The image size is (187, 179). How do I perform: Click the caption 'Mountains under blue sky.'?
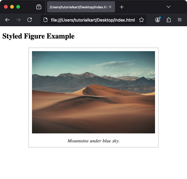tap(94, 141)
